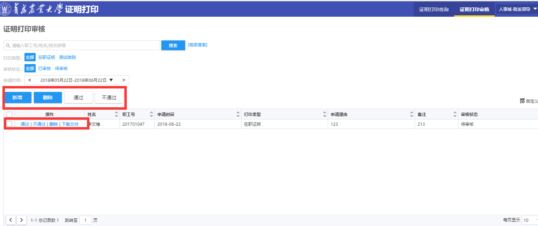Viewport: 538px width, 226px height.
Task: Sort by 备注 column arrows
Action: pyautogui.click(x=455, y=114)
